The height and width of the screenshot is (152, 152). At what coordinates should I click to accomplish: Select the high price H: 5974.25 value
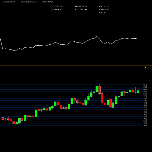click(81, 7)
